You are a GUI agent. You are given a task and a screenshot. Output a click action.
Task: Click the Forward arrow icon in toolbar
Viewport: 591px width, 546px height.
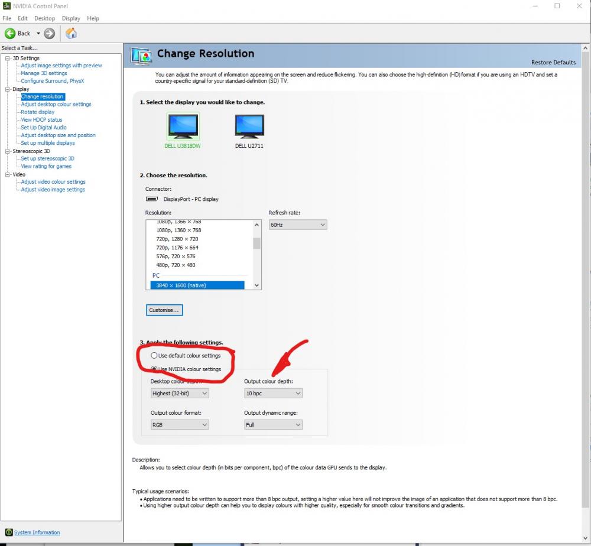pyautogui.click(x=50, y=34)
